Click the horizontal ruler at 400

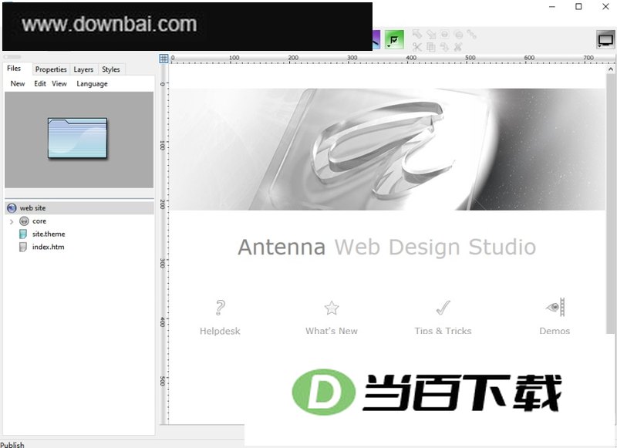point(411,59)
